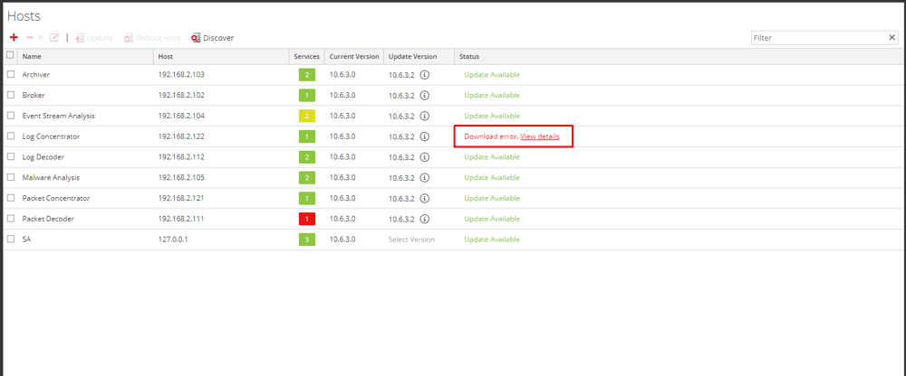Click the SA services count badge
The image size is (906, 376).
(307, 240)
